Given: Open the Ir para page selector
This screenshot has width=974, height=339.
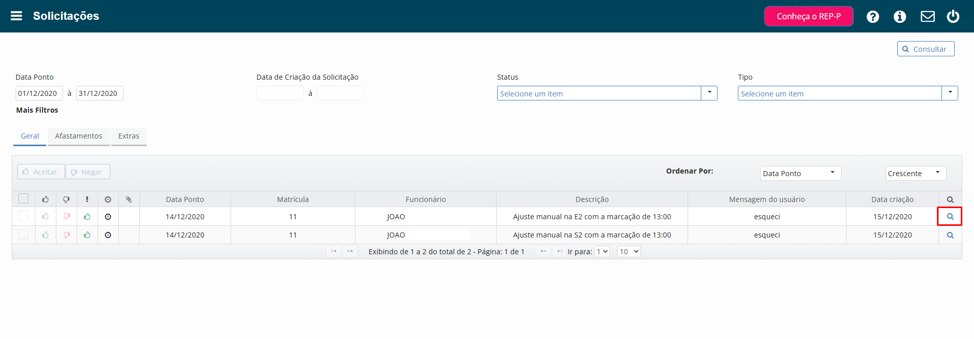Looking at the screenshot, I should tap(602, 252).
